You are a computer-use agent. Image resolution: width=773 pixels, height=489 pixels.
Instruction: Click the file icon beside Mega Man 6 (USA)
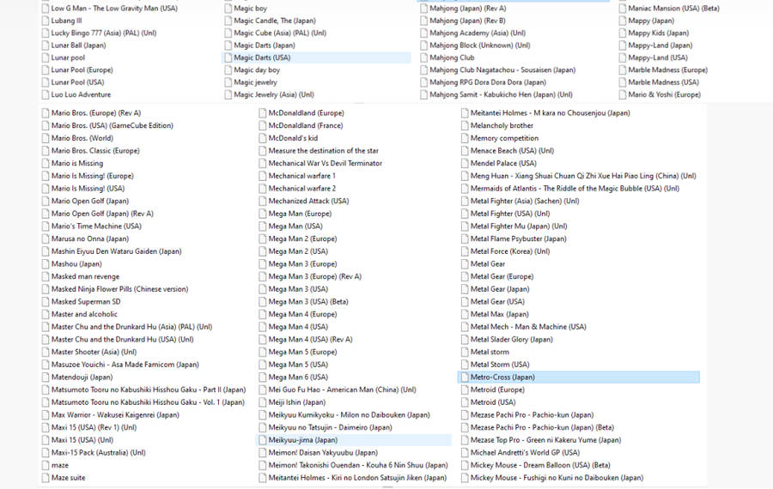click(x=262, y=377)
